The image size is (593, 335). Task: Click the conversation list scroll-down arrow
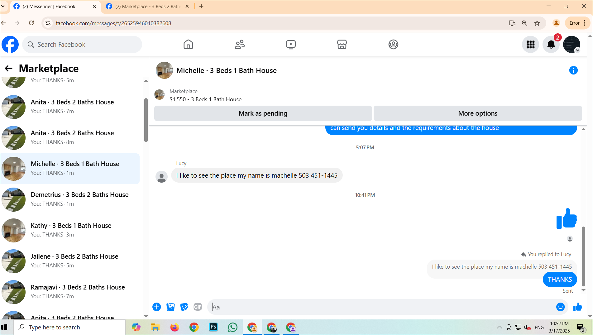click(x=146, y=316)
